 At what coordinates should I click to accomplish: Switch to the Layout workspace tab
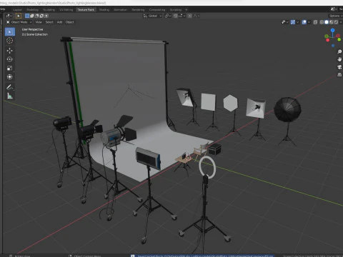[x=17, y=10]
